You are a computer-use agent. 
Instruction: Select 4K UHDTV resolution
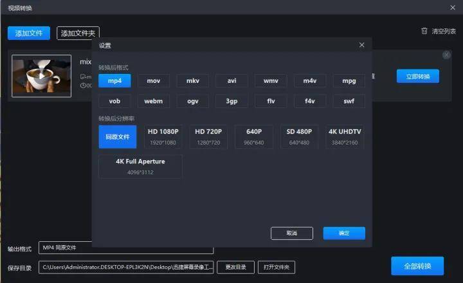tap(345, 136)
